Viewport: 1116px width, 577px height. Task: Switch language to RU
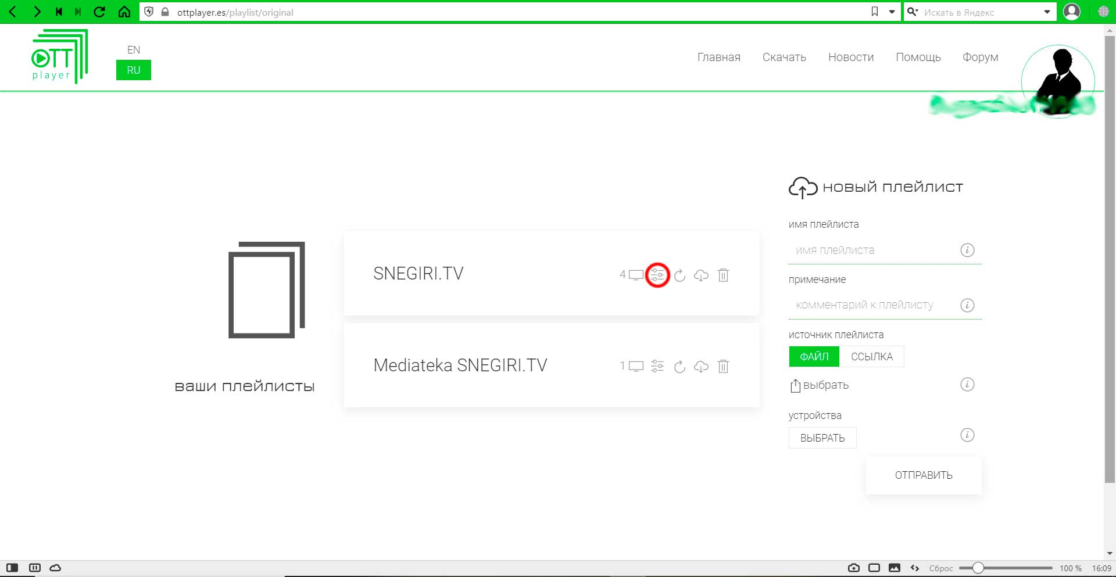[134, 70]
